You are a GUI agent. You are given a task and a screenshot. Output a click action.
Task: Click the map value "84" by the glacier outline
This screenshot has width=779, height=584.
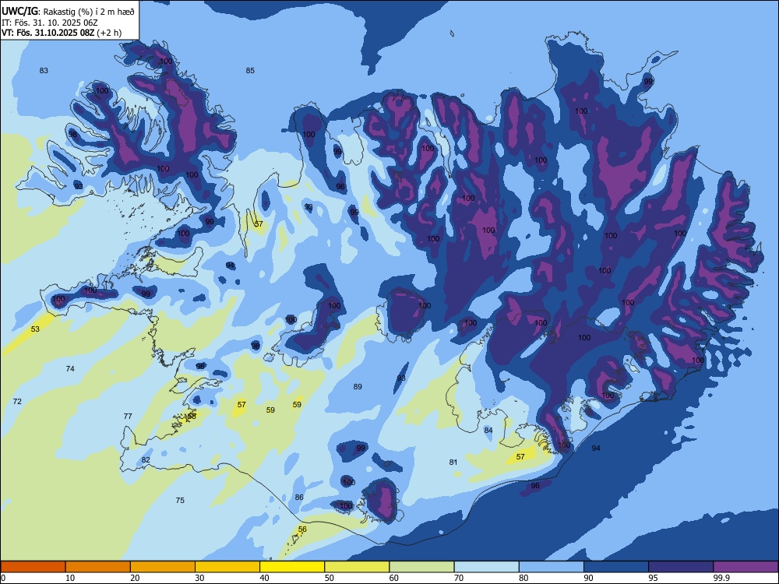(x=489, y=430)
